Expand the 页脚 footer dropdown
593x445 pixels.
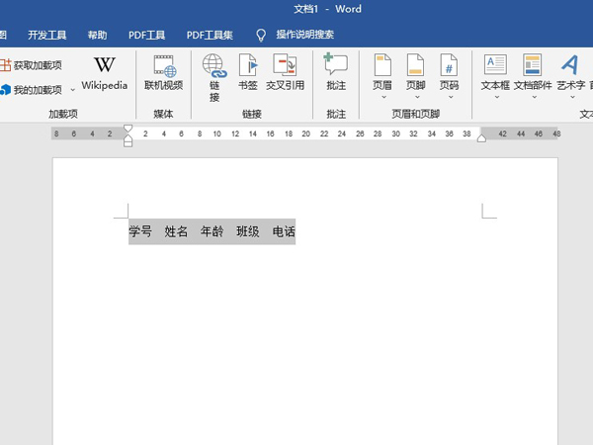coord(415,74)
